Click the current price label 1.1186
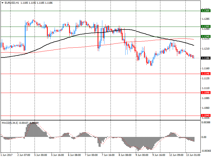The width and height of the screenshot is (211, 158). [205, 58]
